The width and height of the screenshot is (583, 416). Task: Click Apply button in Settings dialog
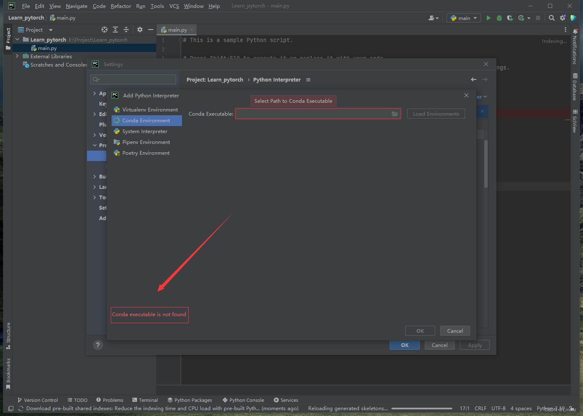[x=475, y=345]
